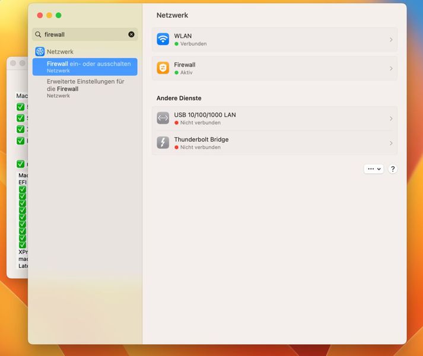The width and height of the screenshot is (423, 356).
Task: Click the green checkmark directly above 'XPr' in the background window
Action: 23,245
